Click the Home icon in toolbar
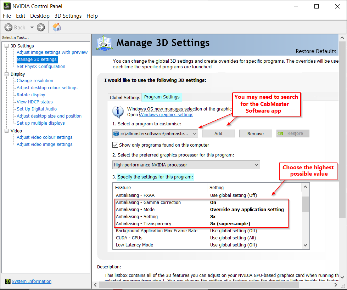The image size is (347, 290). click(x=57, y=27)
